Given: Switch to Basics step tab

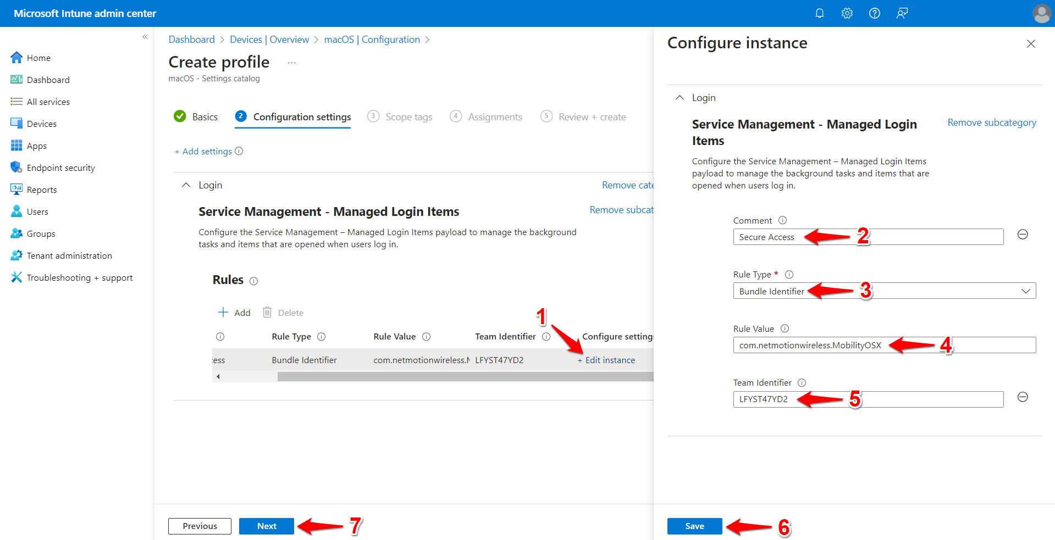Looking at the screenshot, I should tap(196, 116).
